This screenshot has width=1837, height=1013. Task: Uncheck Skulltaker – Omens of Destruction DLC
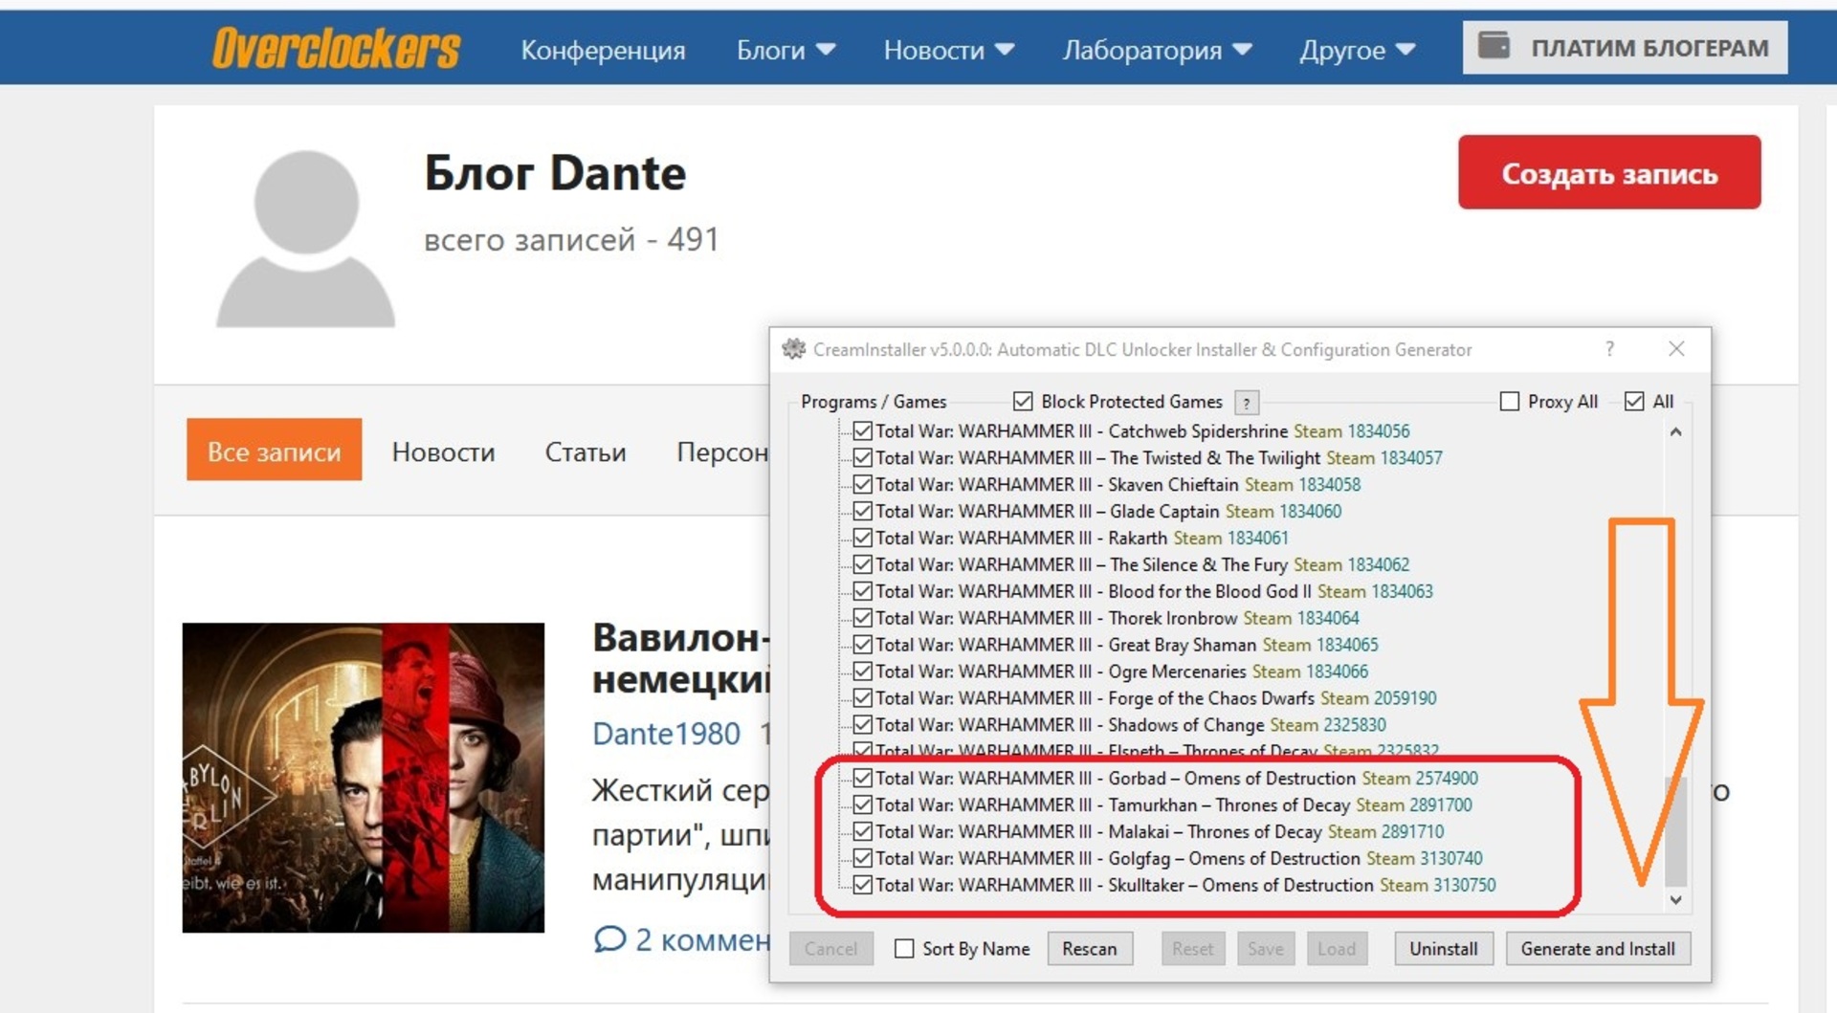(x=863, y=886)
